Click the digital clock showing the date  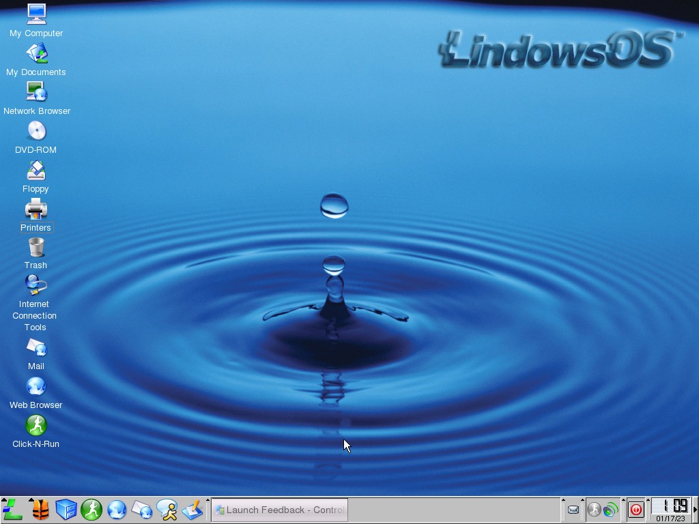coord(670,510)
